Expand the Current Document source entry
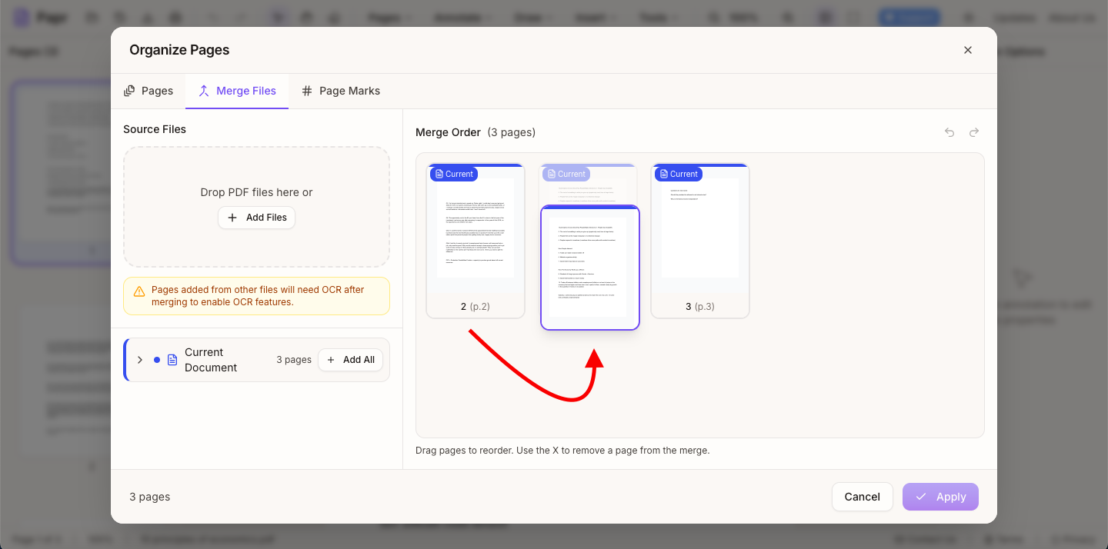 click(x=139, y=359)
